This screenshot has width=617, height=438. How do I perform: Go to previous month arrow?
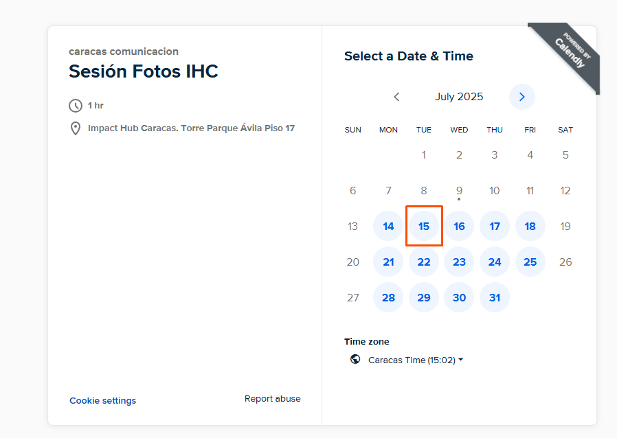point(396,97)
